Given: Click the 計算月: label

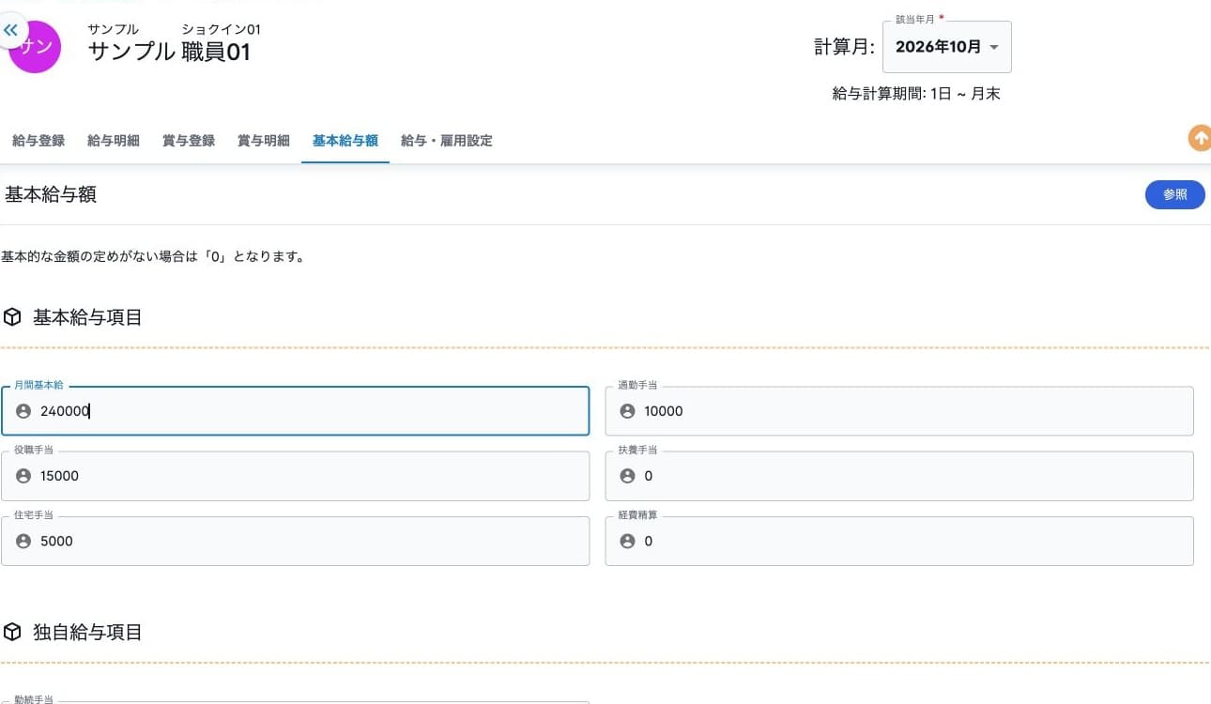Looking at the screenshot, I should click(x=844, y=47).
